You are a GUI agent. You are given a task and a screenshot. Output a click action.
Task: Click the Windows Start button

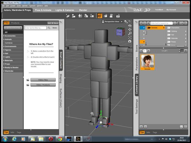[x=5, y=139]
